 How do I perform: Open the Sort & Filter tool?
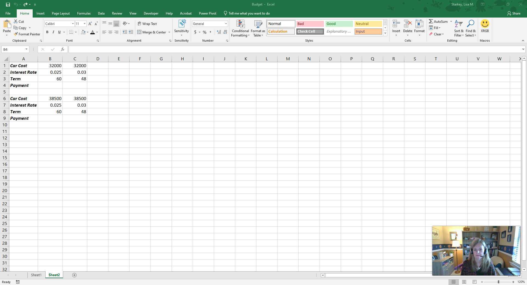pyautogui.click(x=458, y=28)
